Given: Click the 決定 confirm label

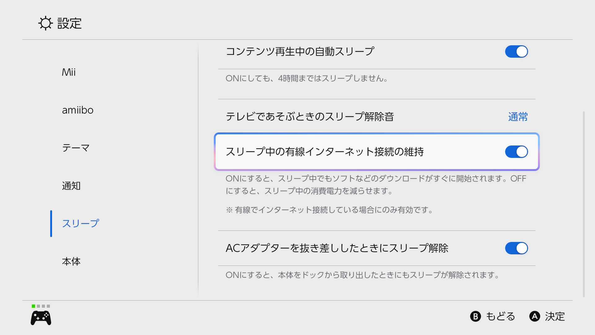Looking at the screenshot, I should point(555,316).
